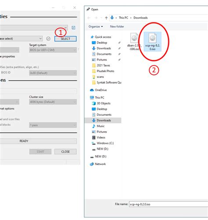This screenshot has width=208, height=220.
Task: Open NEW (D:) listed under This PC
Action: pyautogui.click(x=102, y=149)
